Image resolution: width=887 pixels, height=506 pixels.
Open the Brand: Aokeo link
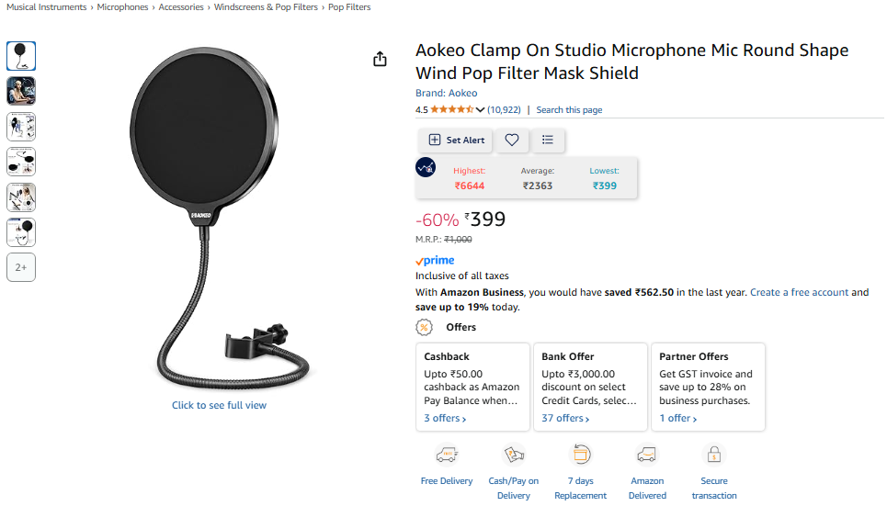coord(447,93)
